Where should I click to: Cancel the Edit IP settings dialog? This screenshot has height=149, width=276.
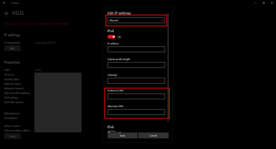(153, 136)
